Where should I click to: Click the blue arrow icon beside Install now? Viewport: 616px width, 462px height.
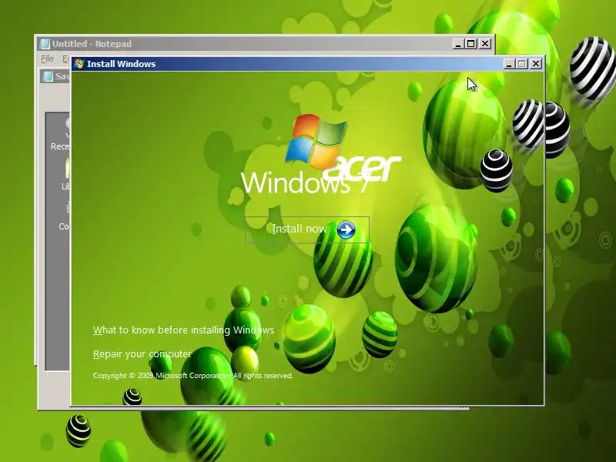coord(346,229)
